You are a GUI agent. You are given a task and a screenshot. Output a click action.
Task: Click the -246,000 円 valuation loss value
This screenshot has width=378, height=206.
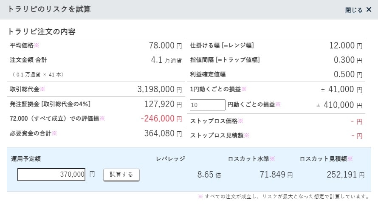pos(161,119)
